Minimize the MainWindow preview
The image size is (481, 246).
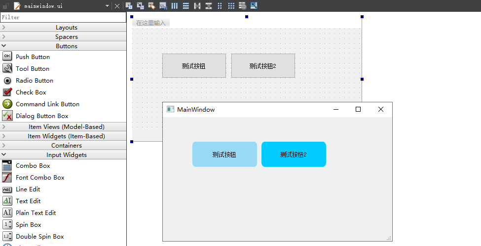click(336, 109)
